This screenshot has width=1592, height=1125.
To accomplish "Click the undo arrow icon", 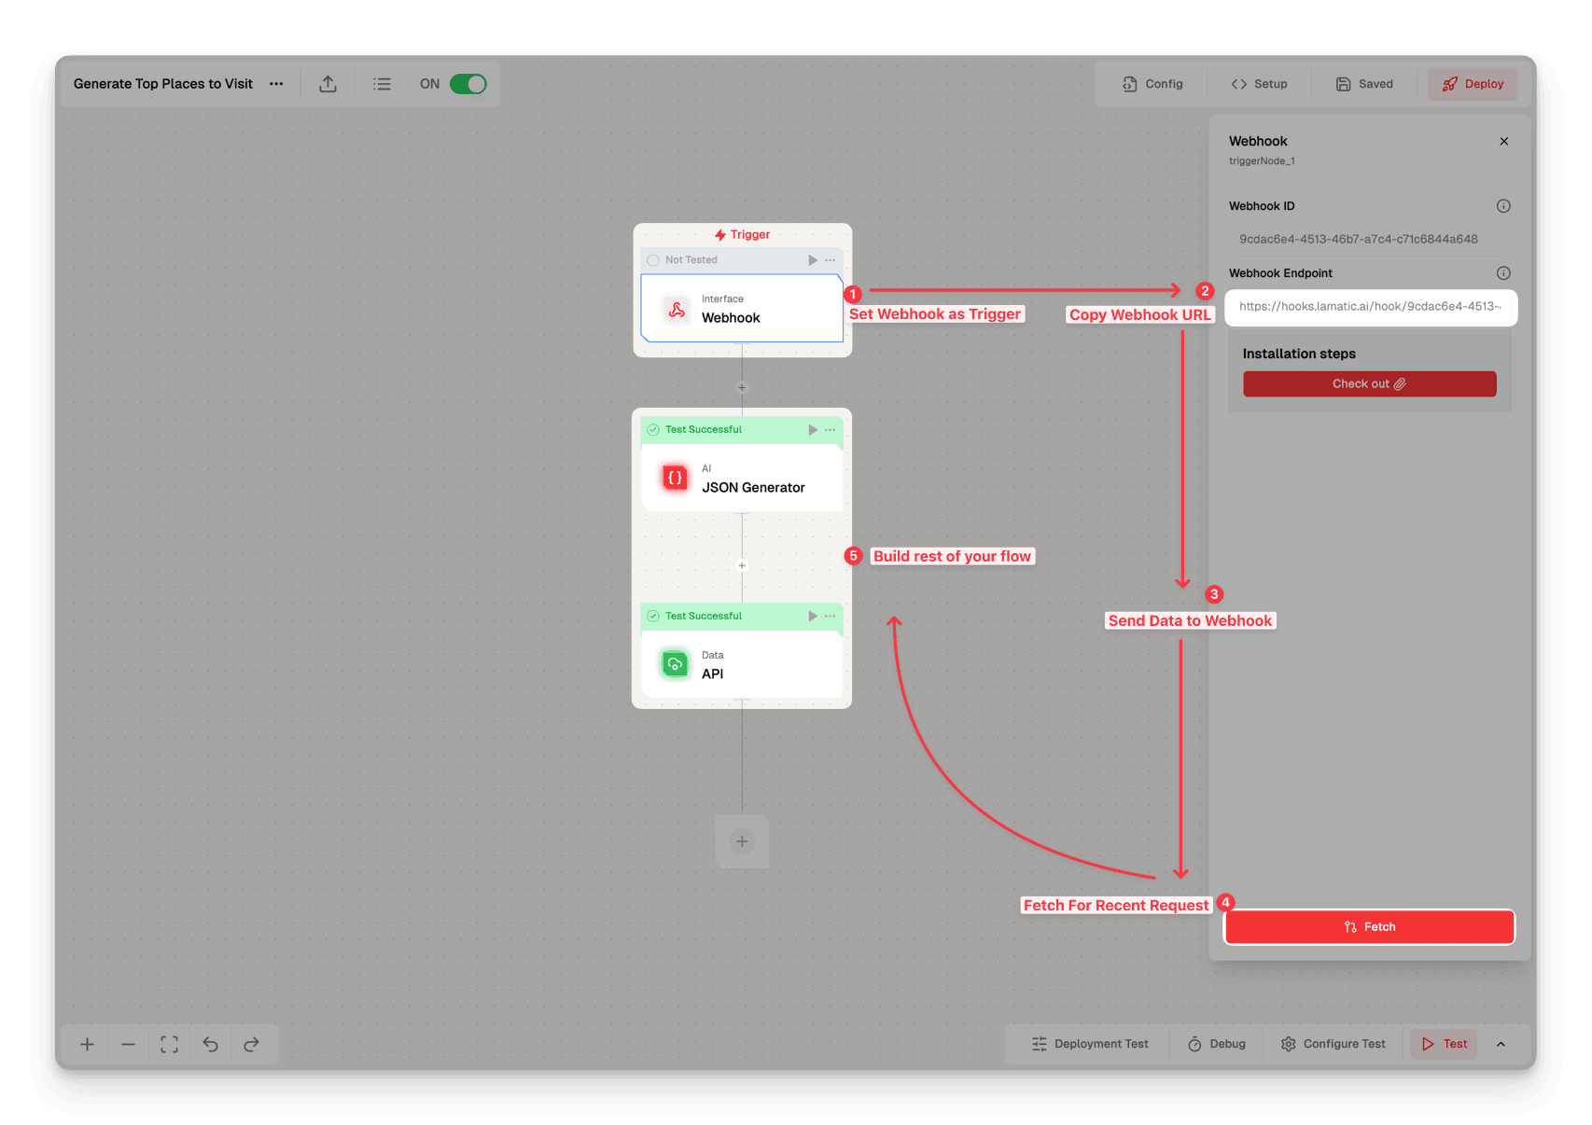I will click(210, 1044).
